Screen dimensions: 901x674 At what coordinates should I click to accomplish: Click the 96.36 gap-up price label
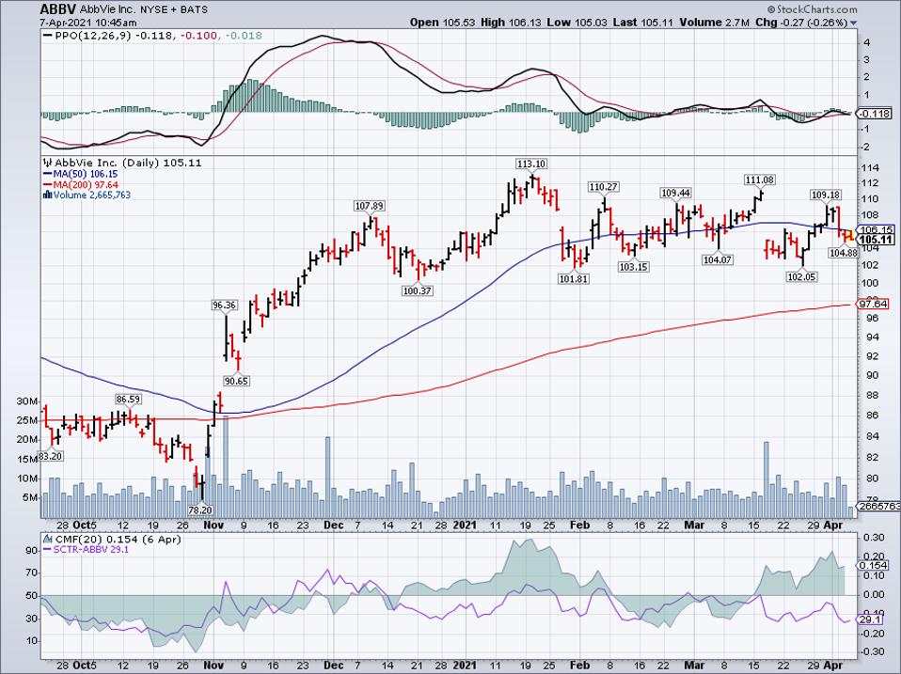point(224,306)
